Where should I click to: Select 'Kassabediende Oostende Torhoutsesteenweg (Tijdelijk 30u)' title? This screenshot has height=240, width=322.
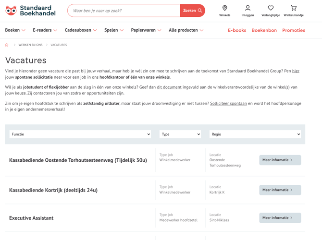pyautogui.click(x=78, y=160)
